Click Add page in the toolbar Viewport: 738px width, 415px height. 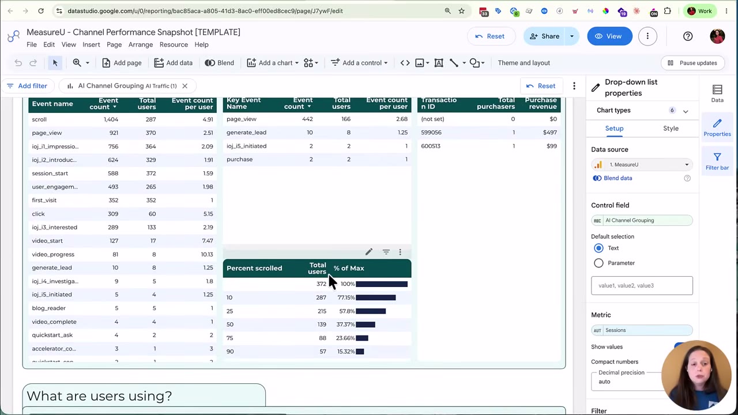pyautogui.click(x=122, y=63)
